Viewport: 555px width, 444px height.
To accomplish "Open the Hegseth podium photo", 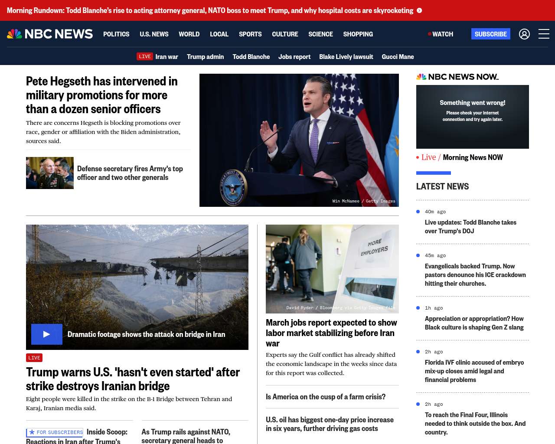I will point(299,140).
